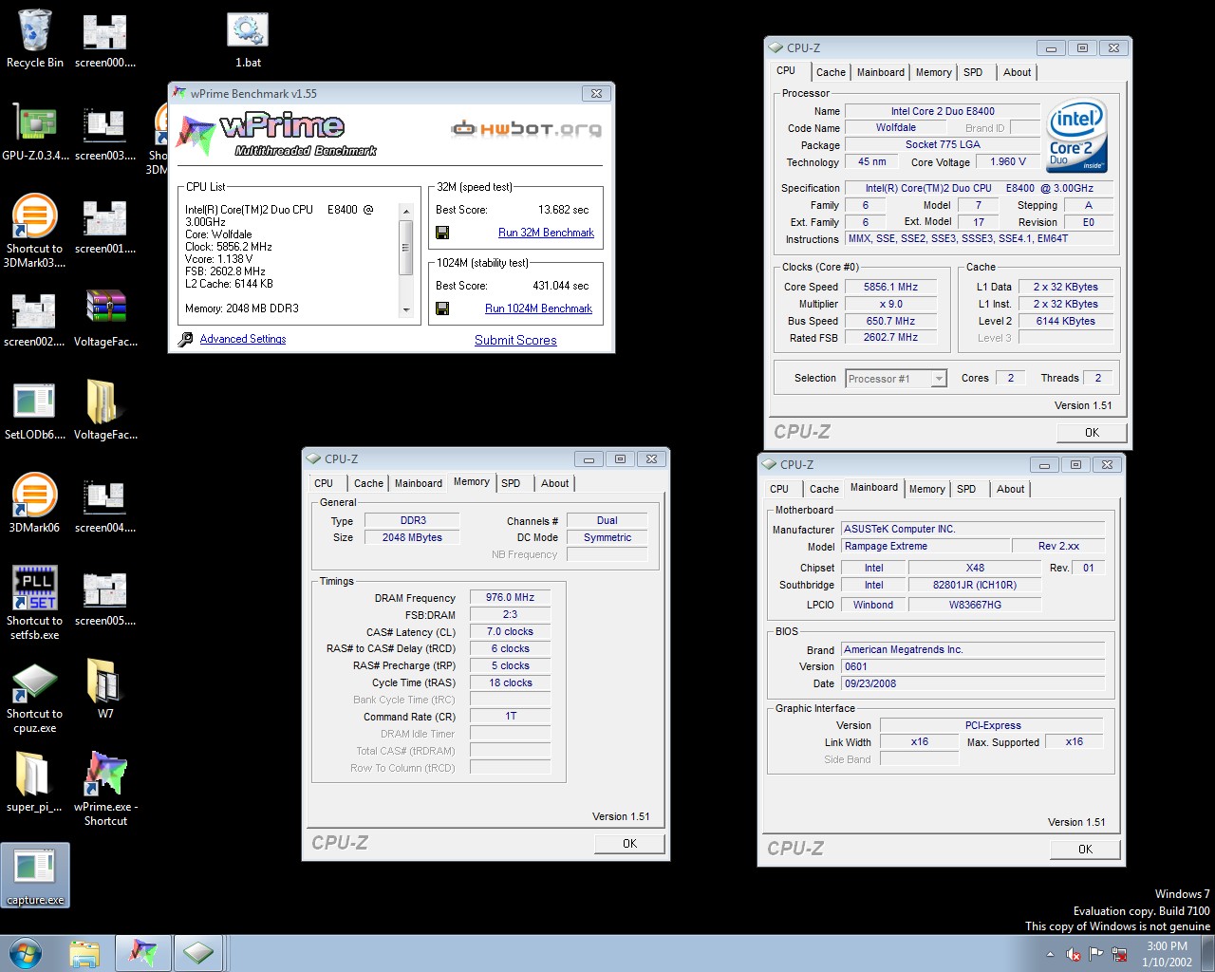
Task: Launch the 3DMark06 desktop shortcut
Action: point(35,504)
